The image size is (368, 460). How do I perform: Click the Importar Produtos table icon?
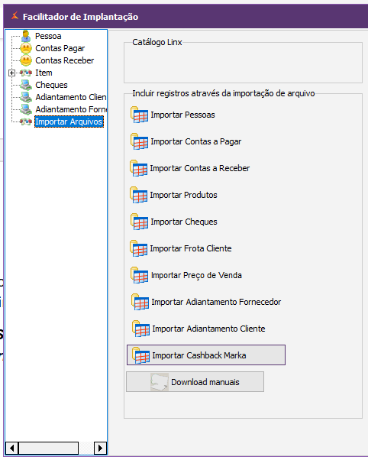(138, 195)
